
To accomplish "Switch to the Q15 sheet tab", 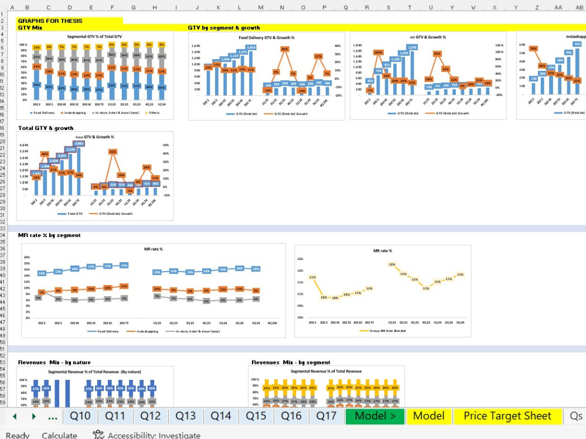I will (256, 416).
